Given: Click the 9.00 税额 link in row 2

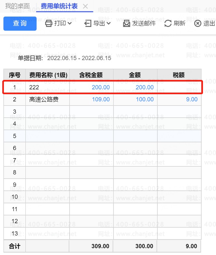Looking at the screenshot, I should pos(192,99).
